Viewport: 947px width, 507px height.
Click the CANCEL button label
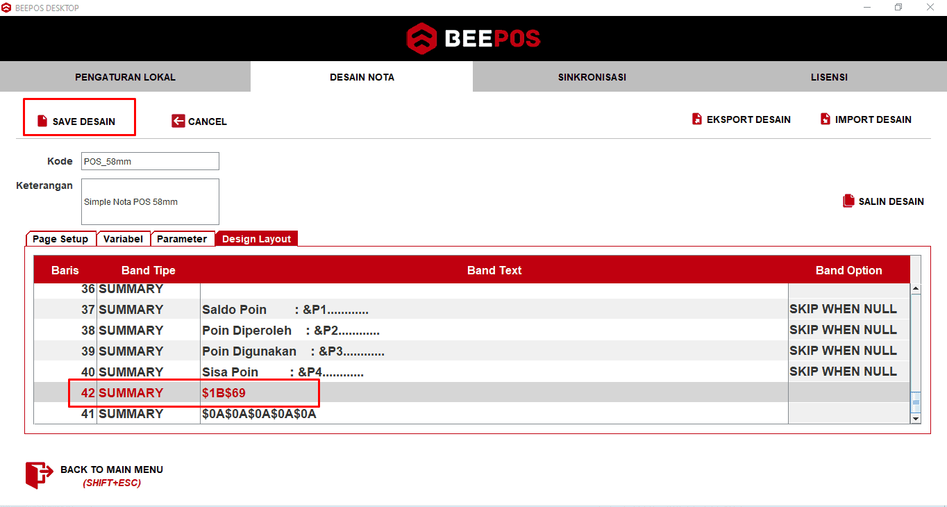tap(208, 122)
